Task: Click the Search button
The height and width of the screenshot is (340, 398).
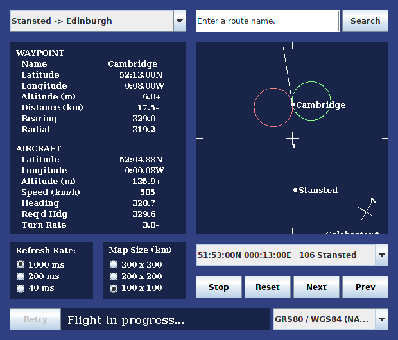Action: pos(365,21)
